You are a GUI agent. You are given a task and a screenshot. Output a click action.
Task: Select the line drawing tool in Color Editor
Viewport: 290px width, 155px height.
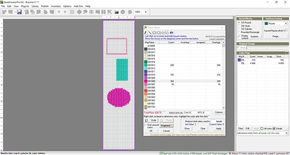point(150,33)
